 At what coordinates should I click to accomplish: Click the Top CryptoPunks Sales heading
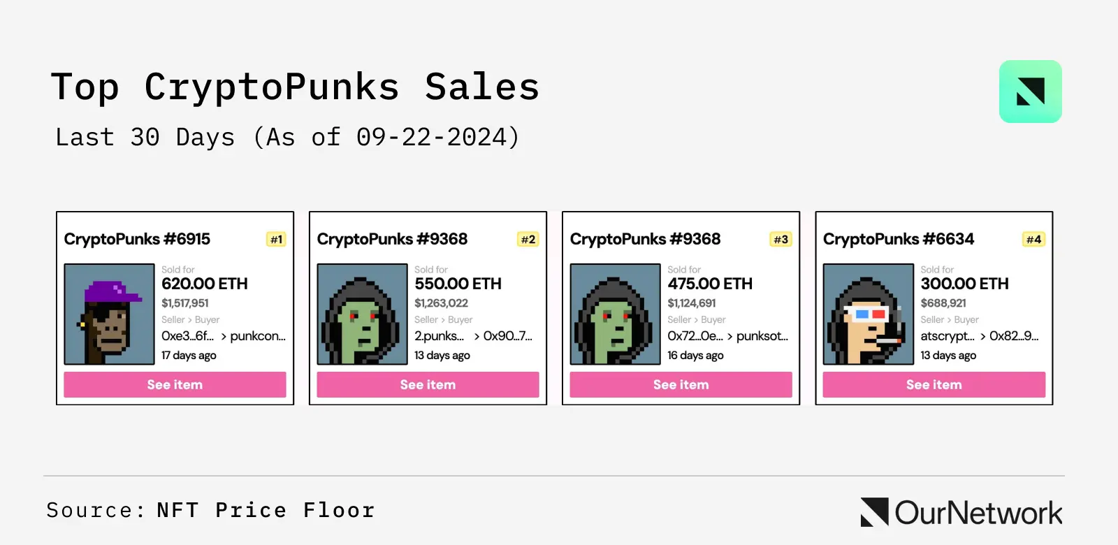tap(295, 86)
